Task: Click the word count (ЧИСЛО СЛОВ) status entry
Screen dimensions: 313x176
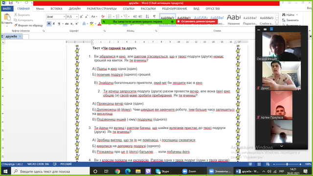Action: pos(38,164)
